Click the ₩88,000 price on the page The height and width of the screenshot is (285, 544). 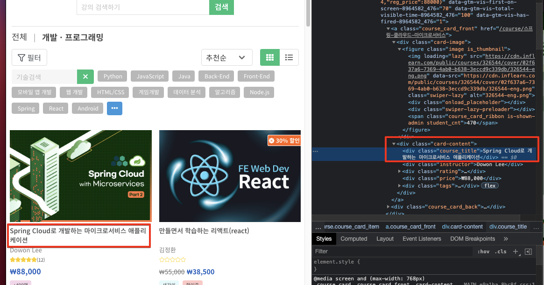[25, 271]
